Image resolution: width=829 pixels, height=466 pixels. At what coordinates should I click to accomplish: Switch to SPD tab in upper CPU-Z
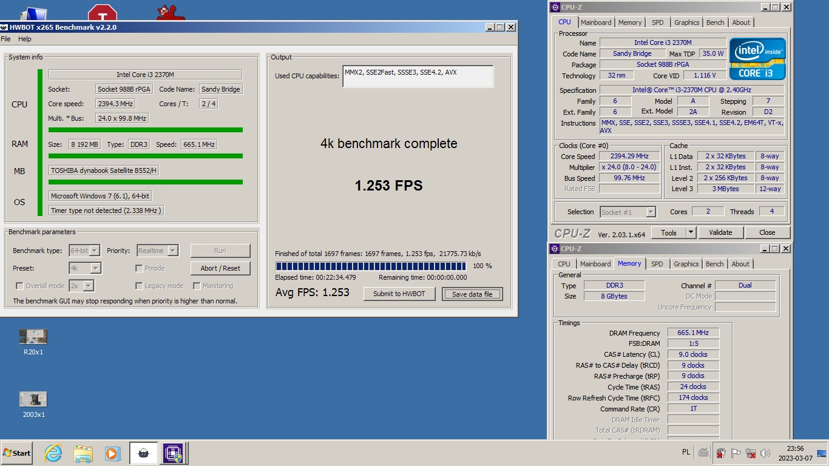pyautogui.click(x=657, y=22)
